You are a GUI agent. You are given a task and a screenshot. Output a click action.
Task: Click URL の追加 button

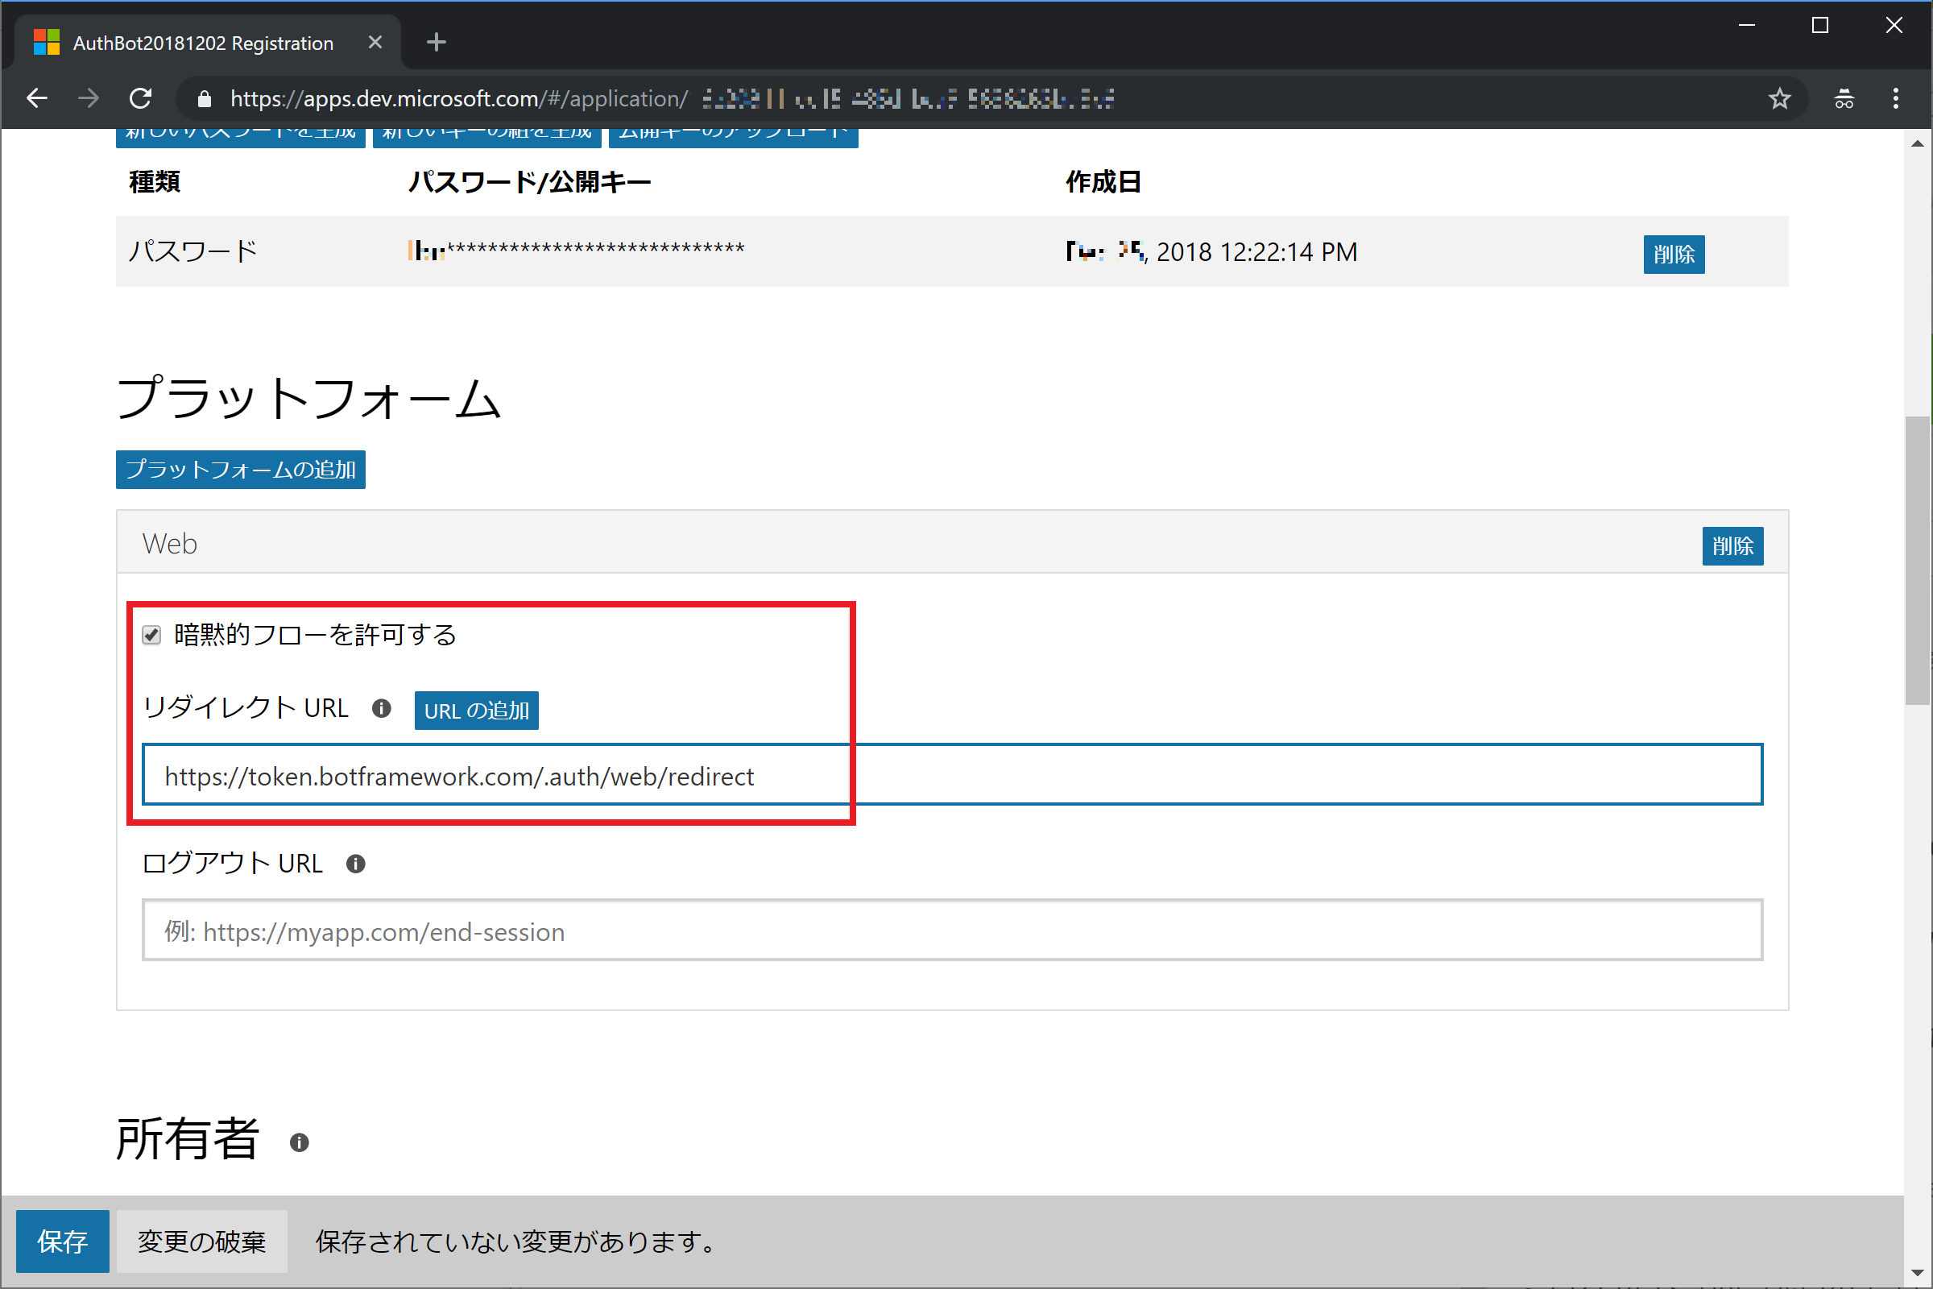476,711
